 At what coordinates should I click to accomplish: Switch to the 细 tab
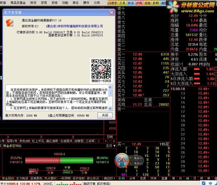click(x=188, y=178)
